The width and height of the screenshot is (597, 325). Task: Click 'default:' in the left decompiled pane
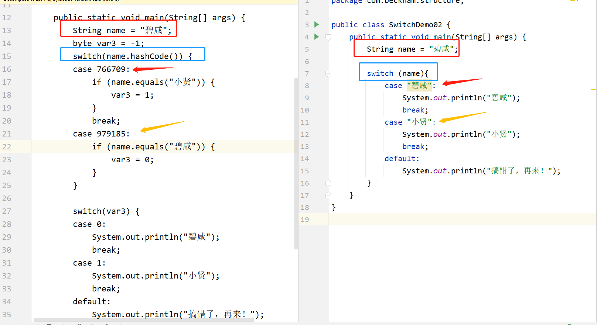click(92, 302)
